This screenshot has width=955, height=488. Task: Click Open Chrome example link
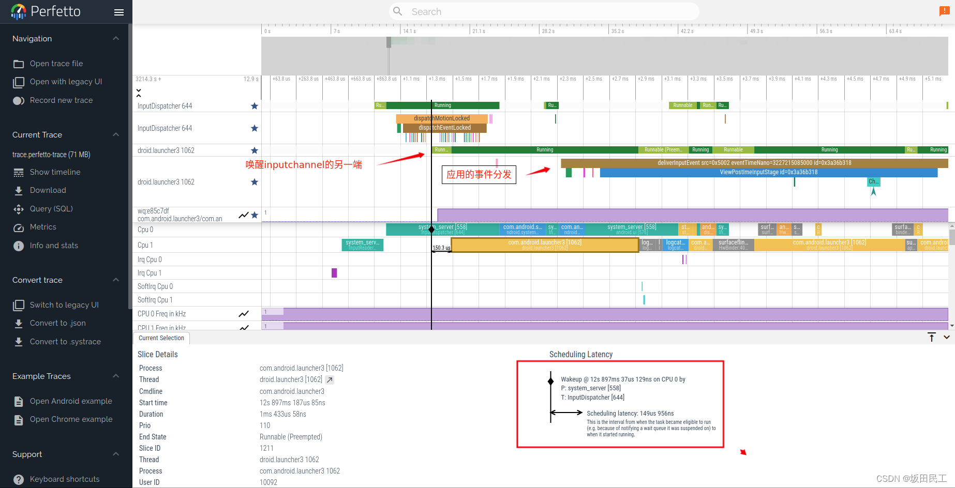tap(71, 419)
